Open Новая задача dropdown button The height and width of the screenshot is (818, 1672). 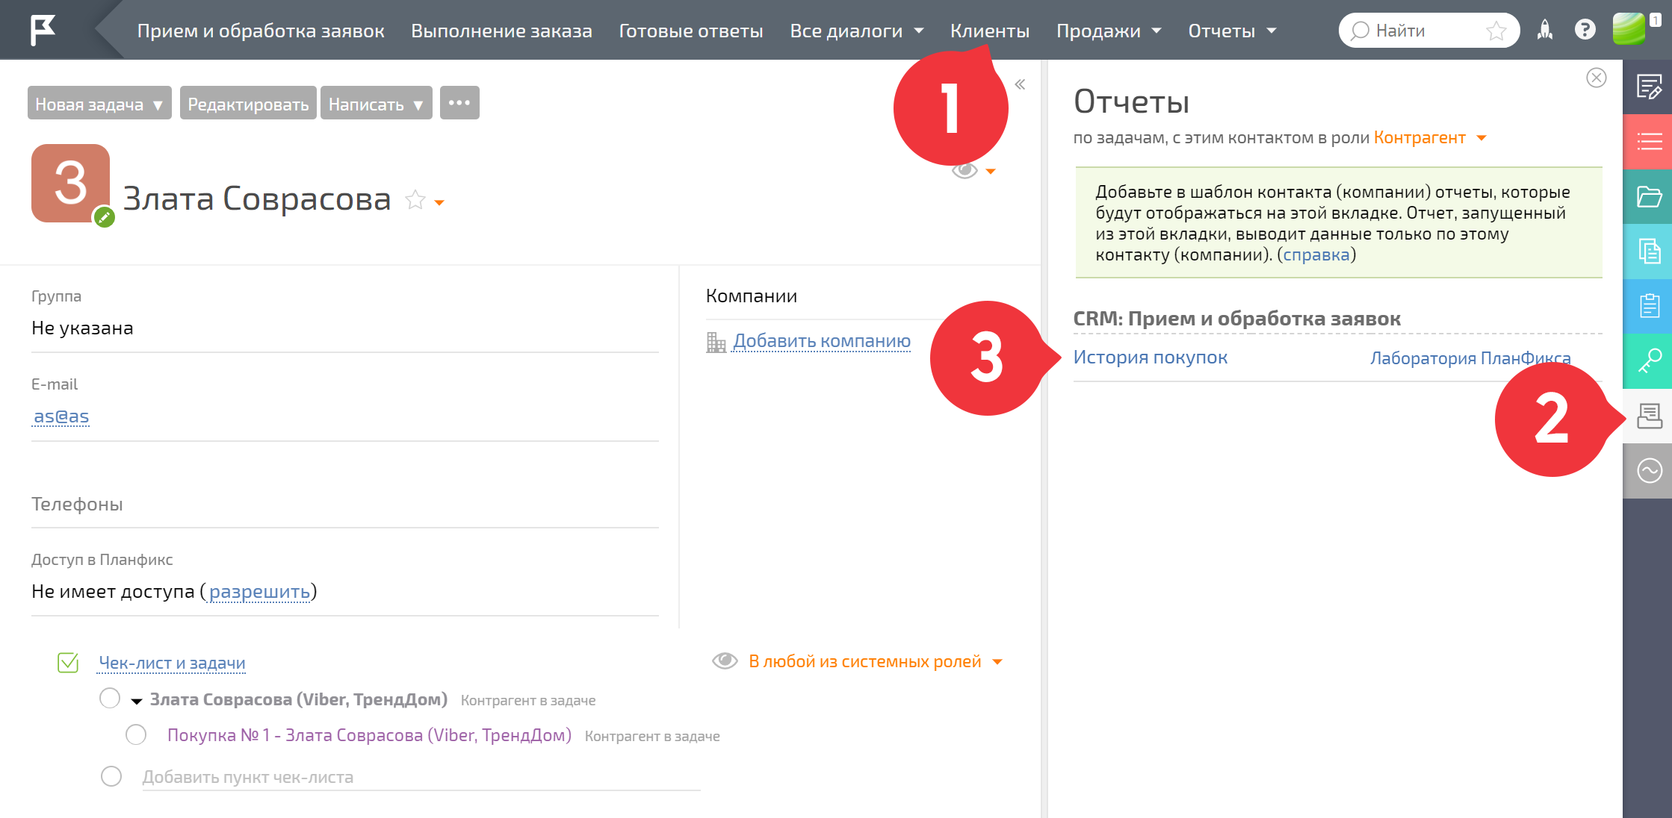coord(99,104)
